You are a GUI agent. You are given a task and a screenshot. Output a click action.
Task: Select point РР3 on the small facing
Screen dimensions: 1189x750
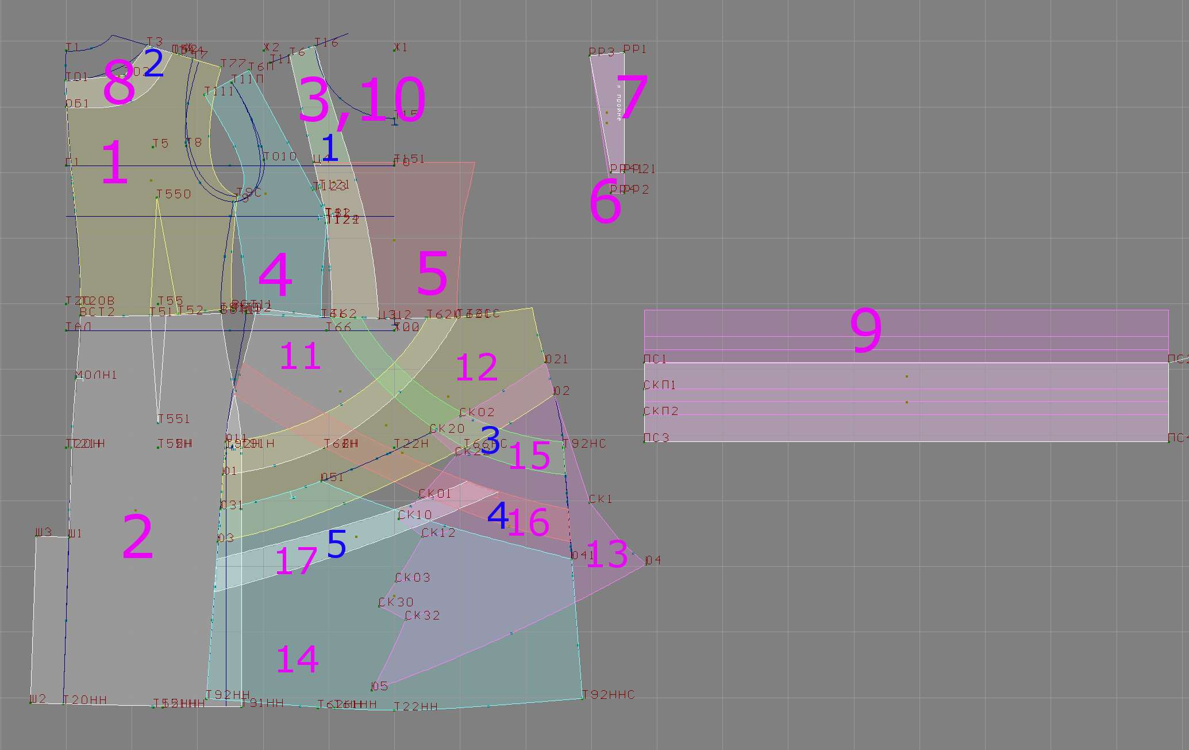590,56
